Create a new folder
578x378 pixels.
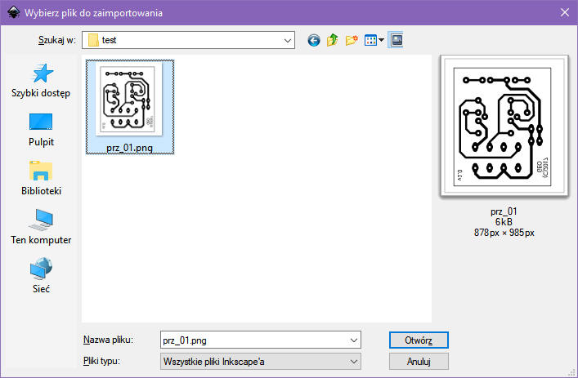[x=352, y=40]
